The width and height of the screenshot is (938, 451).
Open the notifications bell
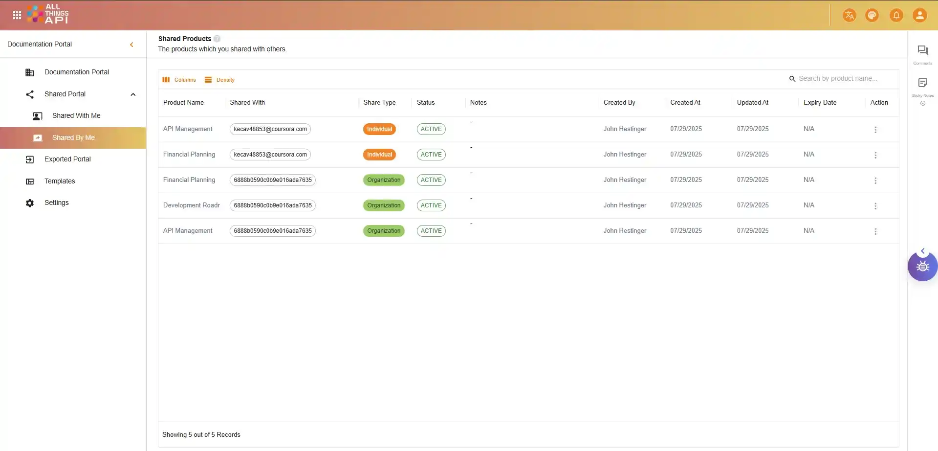pos(896,15)
